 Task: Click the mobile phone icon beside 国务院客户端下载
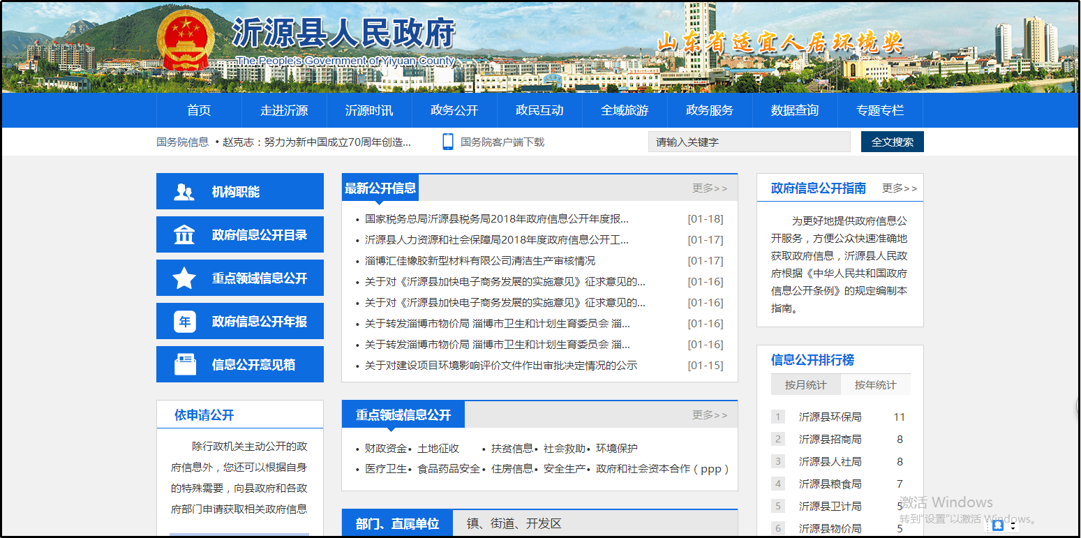point(448,142)
